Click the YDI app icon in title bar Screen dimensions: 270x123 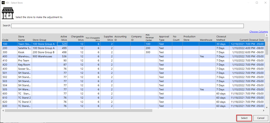tap(3, 2)
